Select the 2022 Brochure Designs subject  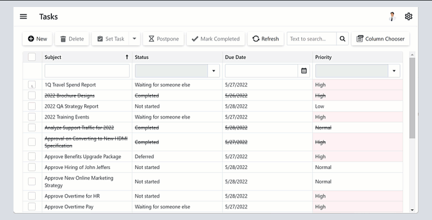click(70, 95)
